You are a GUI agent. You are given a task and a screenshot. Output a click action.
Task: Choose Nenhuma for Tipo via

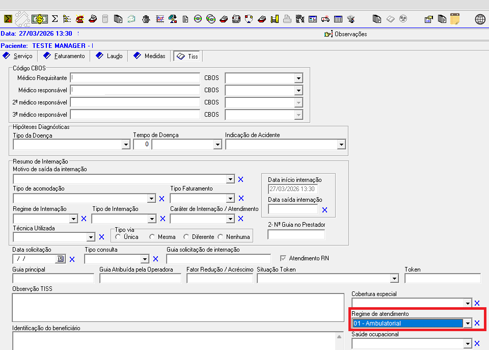click(x=221, y=237)
